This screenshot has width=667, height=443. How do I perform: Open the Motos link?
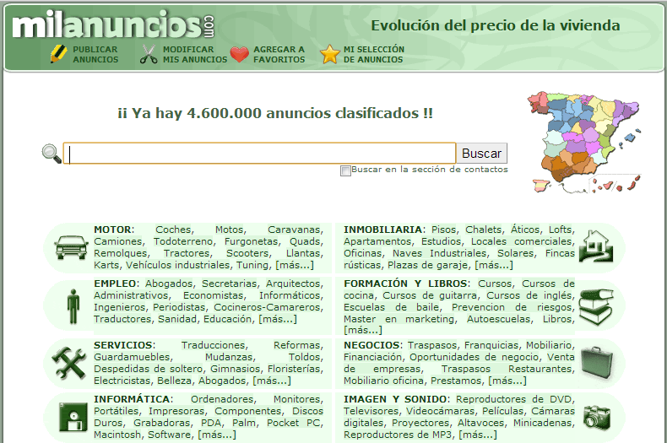[x=229, y=230]
